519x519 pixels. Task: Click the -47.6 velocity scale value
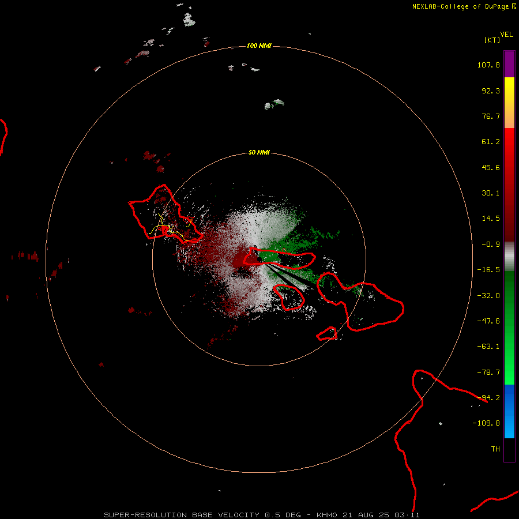(x=488, y=321)
